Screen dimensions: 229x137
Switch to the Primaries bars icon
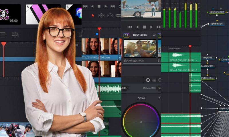(154, 80)
